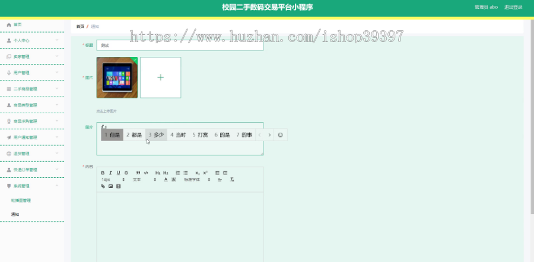Screen dimensions: 534x262
Task: Click the 首页 home sidebar item
Action: pyautogui.click(x=32, y=24)
